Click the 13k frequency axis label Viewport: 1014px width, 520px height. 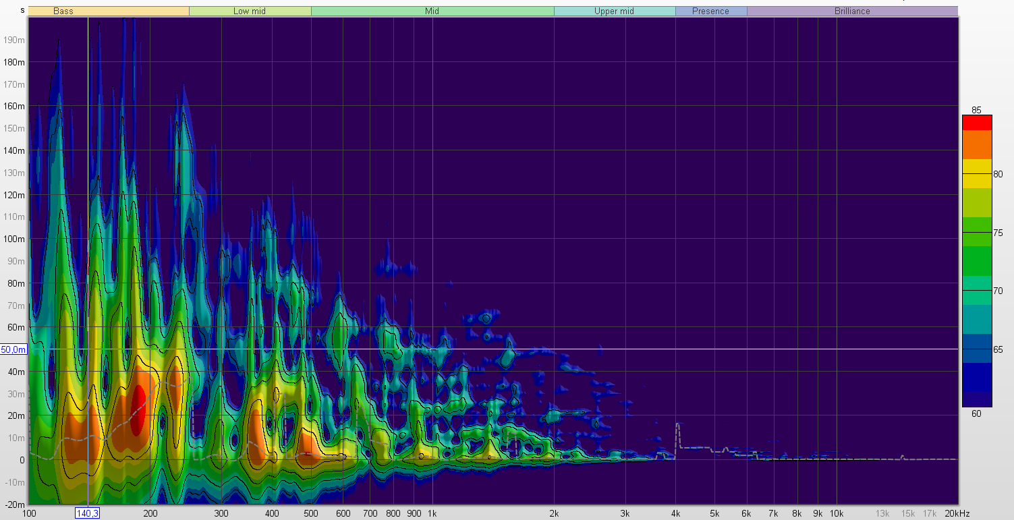[x=882, y=513]
